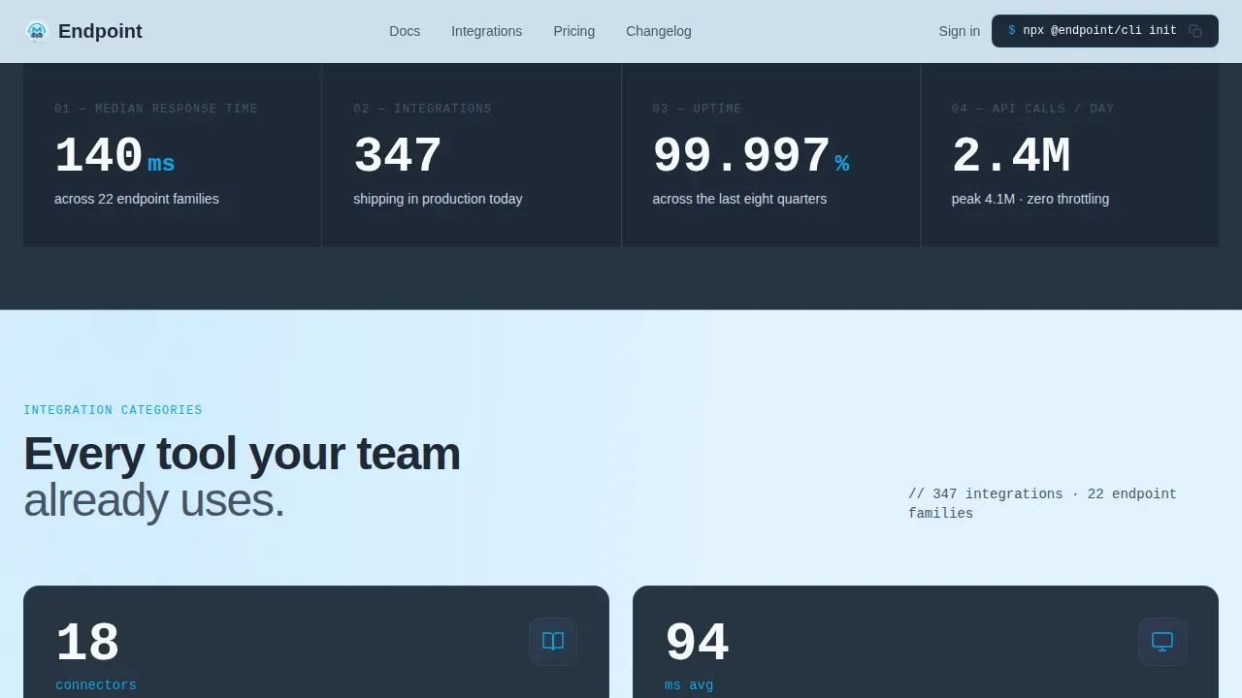1242x698 pixels.
Task: Click the 2.4M API calls value
Action: click(x=1011, y=157)
